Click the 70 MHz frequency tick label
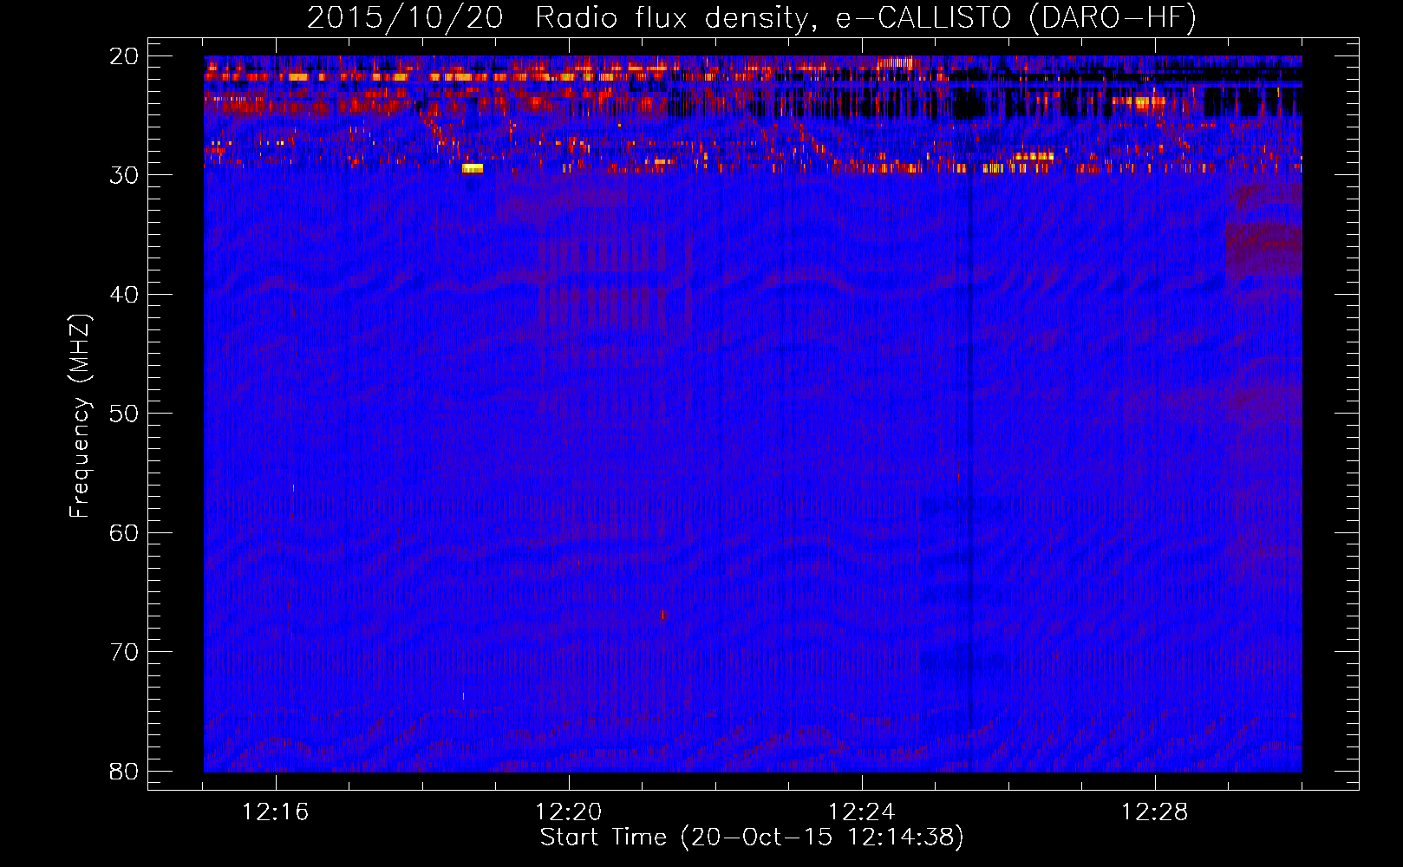 click(124, 652)
